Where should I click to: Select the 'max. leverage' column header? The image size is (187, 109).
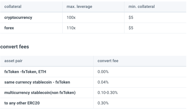click(x=79, y=7)
